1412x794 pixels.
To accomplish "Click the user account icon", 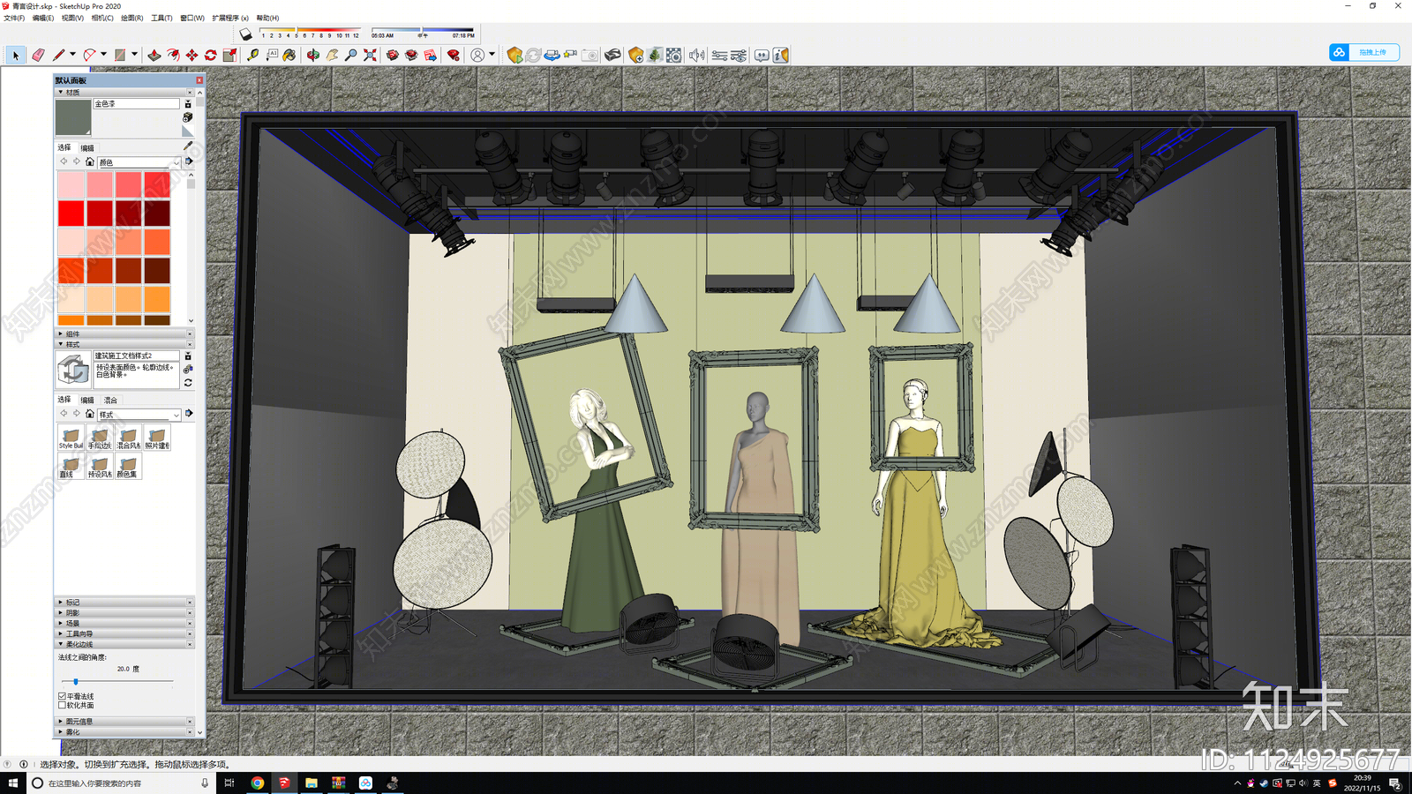I will point(477,55).
